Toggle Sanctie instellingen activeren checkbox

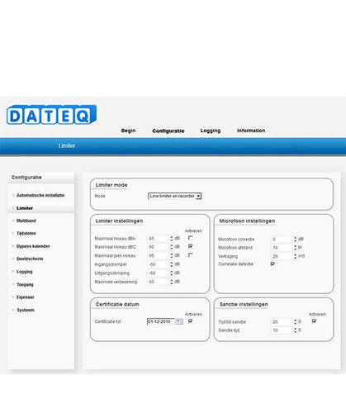314,321
